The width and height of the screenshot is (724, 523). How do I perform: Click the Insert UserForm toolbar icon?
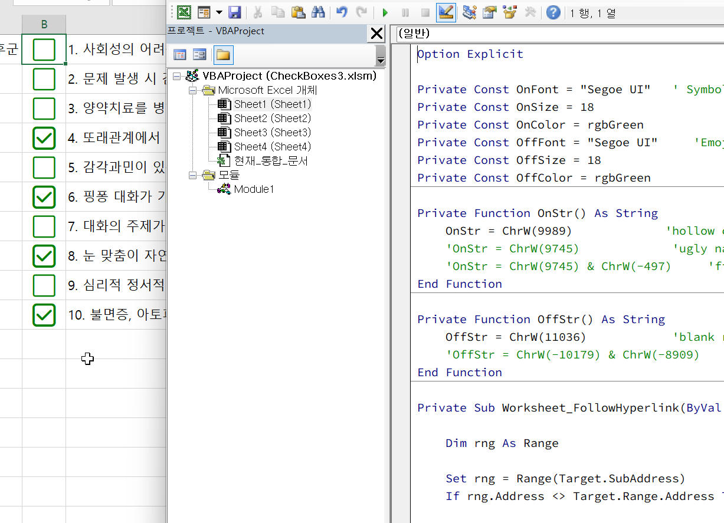pyautogui.click(x=204, y=12)
